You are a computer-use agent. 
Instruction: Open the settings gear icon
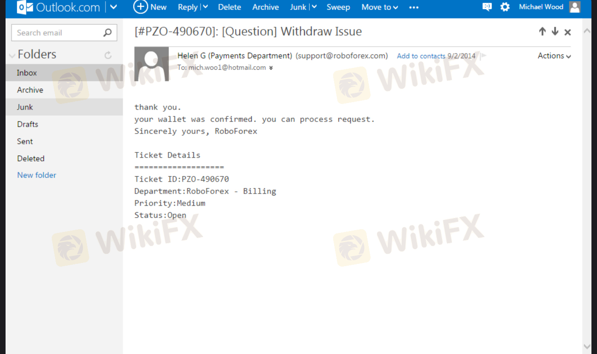[505, 7]
